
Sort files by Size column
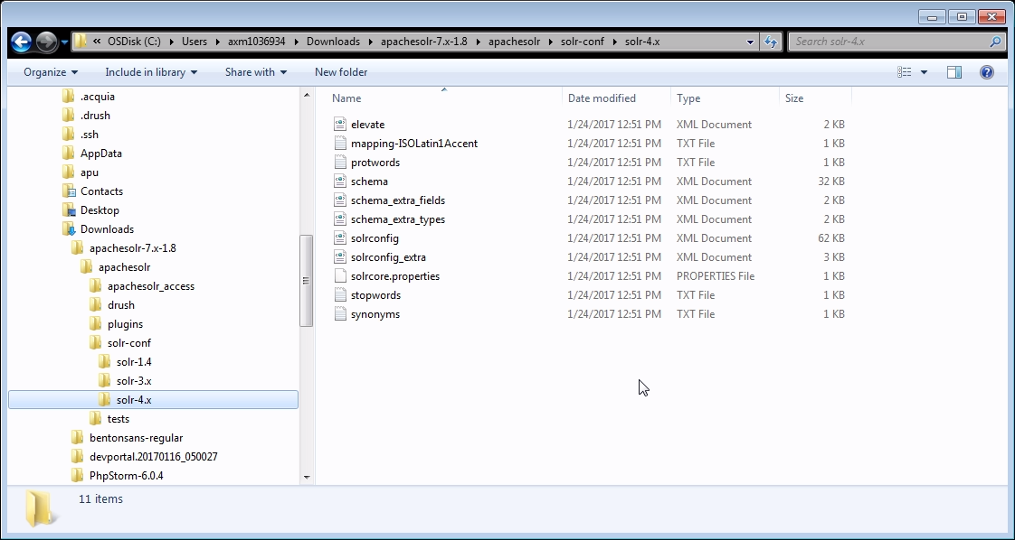(794, 98)
